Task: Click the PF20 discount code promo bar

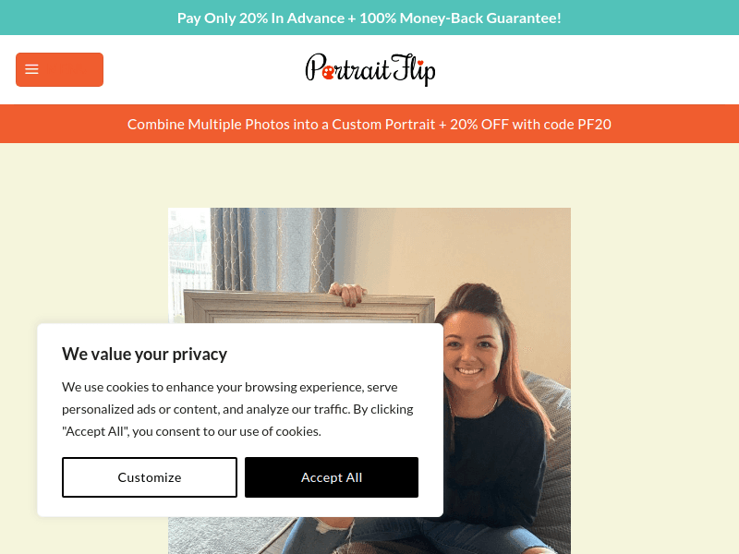Action: (369, 124)
